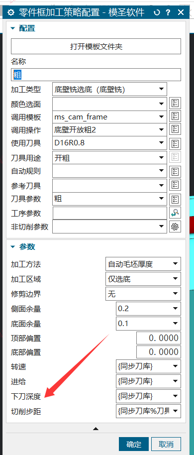
Task: Click the 取消 button
Action: pos(166,444)
